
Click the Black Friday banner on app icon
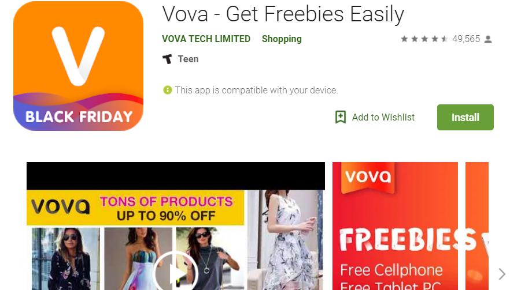79,116
